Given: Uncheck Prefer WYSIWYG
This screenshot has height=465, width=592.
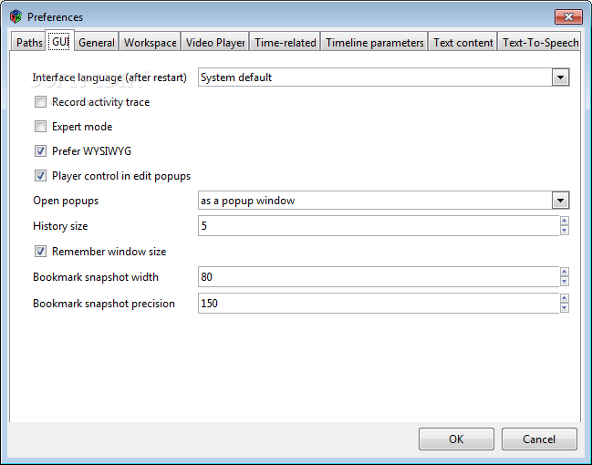Looking at the screenshot, I should click(x=40, y=151).
